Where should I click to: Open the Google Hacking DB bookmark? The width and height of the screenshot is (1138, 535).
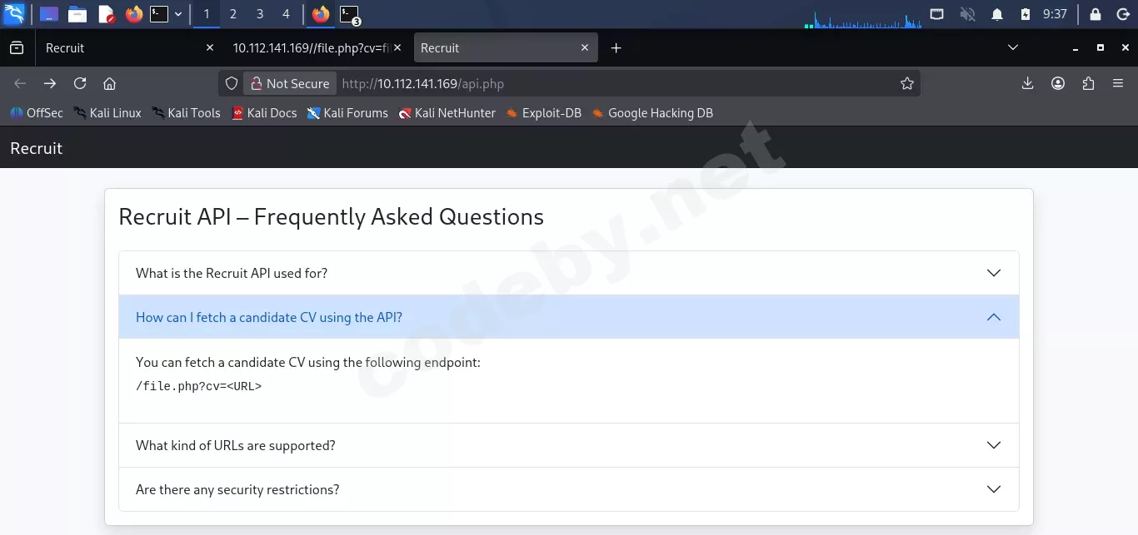click(652, 113)
